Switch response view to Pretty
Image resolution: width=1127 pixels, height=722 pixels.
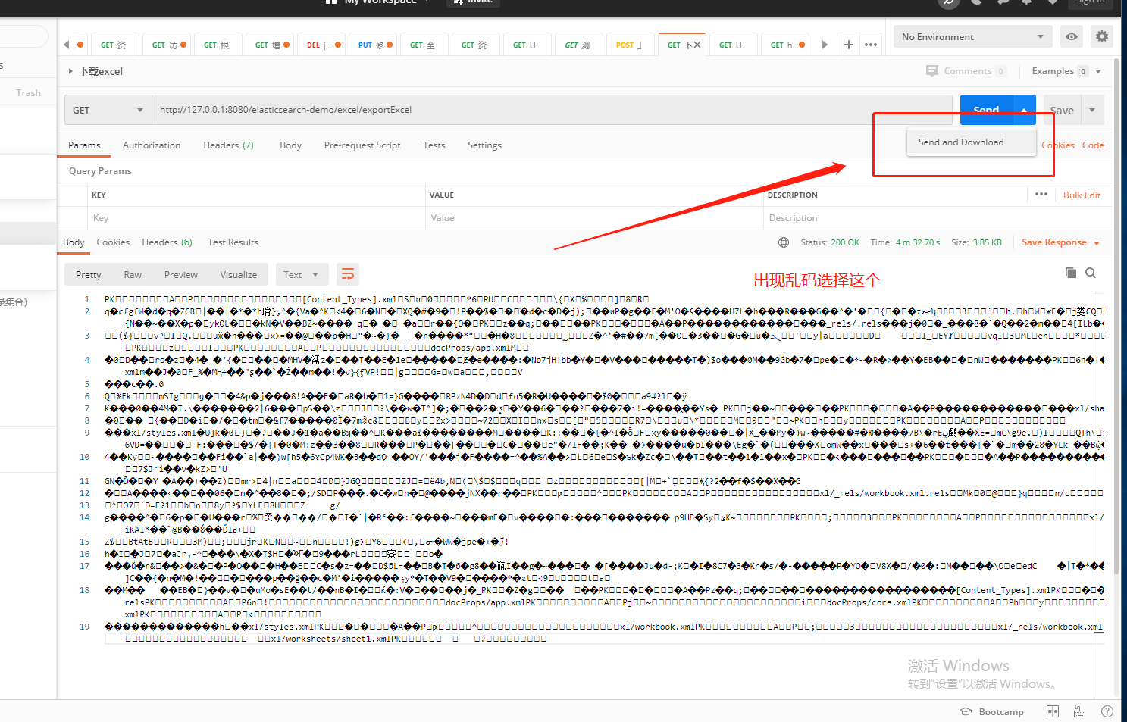click(88, 274)
